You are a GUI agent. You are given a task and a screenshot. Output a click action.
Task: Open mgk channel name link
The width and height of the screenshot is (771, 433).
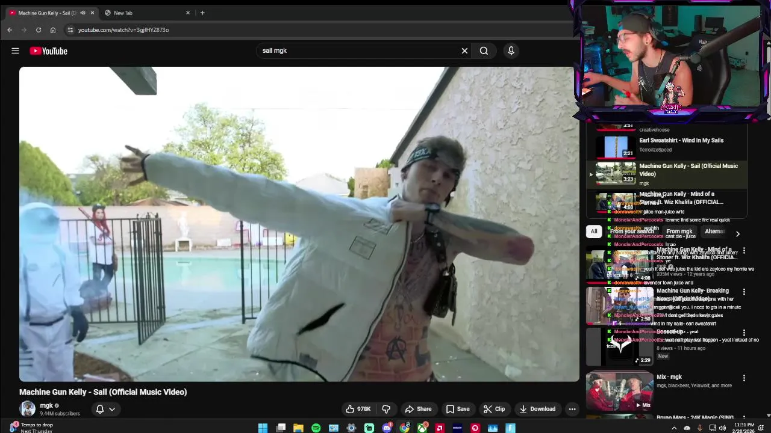(46, 406)
